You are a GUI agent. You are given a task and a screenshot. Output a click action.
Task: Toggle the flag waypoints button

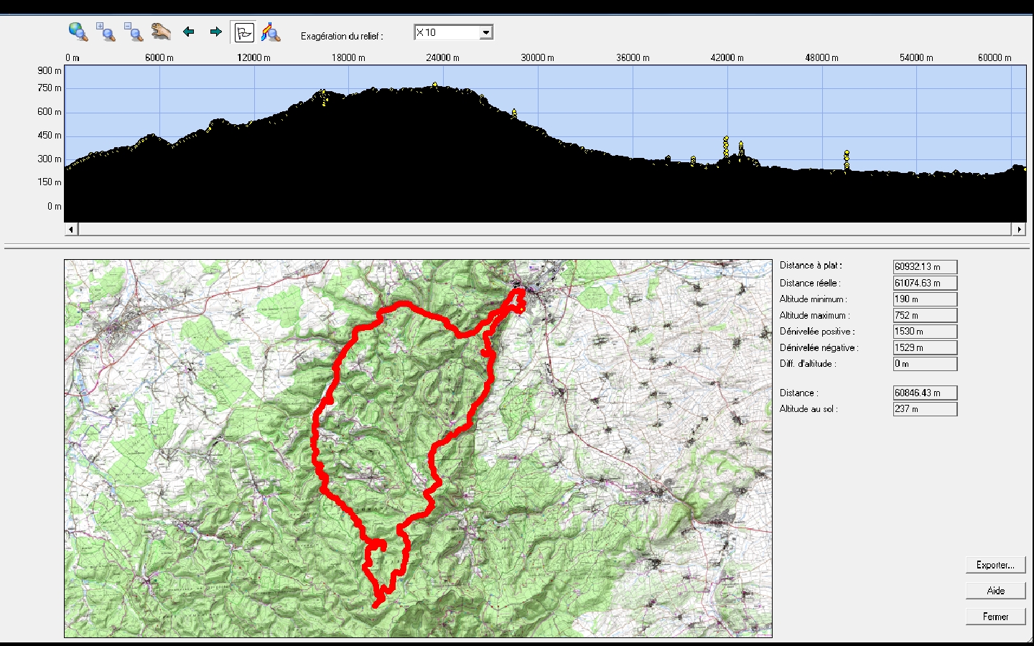(x=244, y=32)
